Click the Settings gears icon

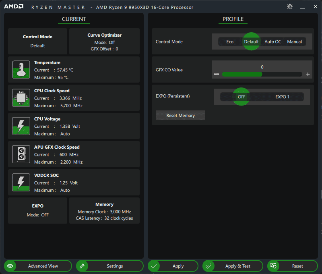[82, 266]
